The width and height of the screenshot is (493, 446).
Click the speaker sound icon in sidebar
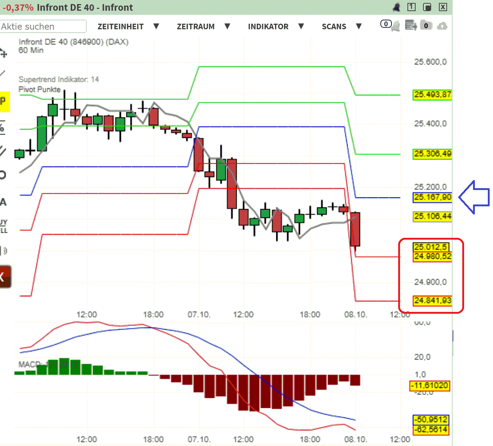pyautogui.click(x=3, y=251)
